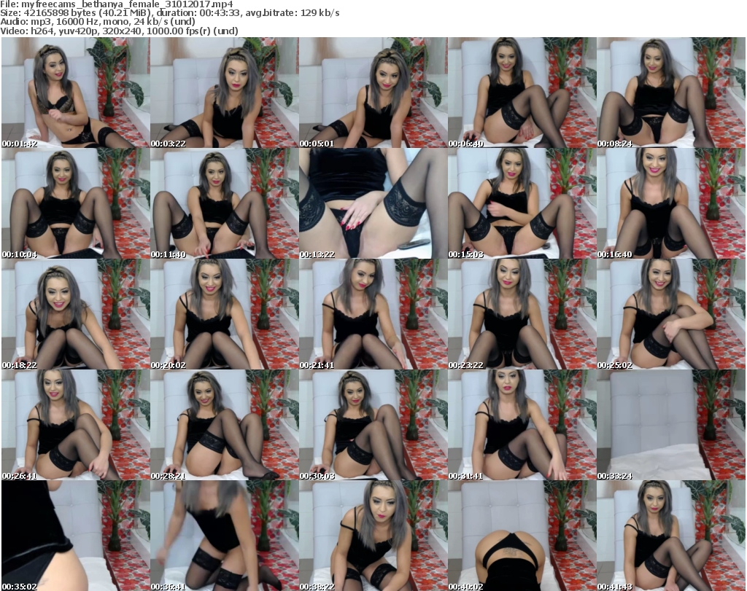Select the frame timestamped 00:31:41
Image resolution: width=747 pixels, height=591 pixels.
coord(521,425)
